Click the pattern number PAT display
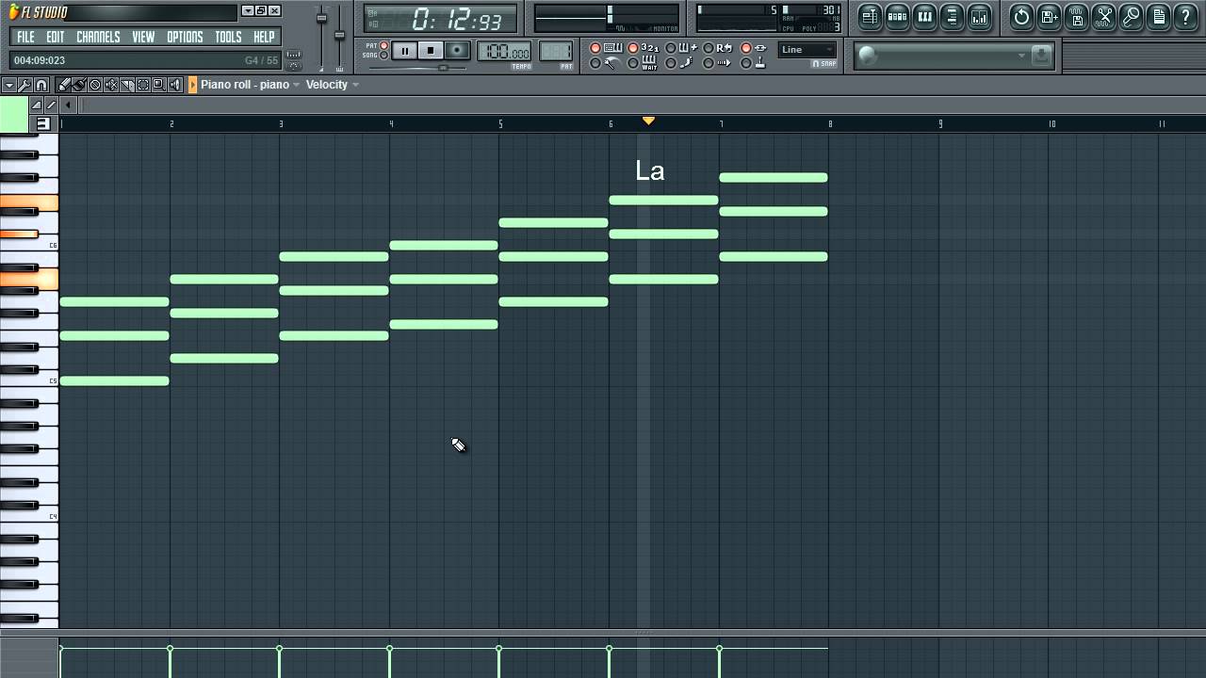 pos(556,52)
